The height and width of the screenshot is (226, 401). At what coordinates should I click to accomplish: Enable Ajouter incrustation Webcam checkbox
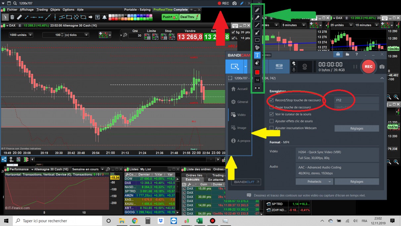272,128
